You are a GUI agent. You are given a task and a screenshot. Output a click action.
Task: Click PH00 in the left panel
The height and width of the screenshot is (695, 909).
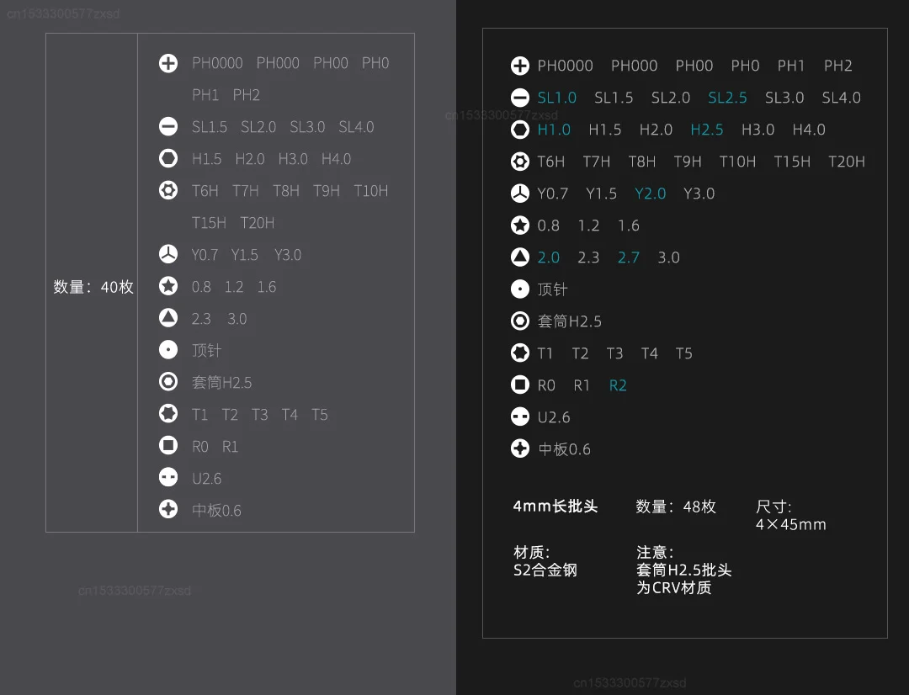point(331,63)
